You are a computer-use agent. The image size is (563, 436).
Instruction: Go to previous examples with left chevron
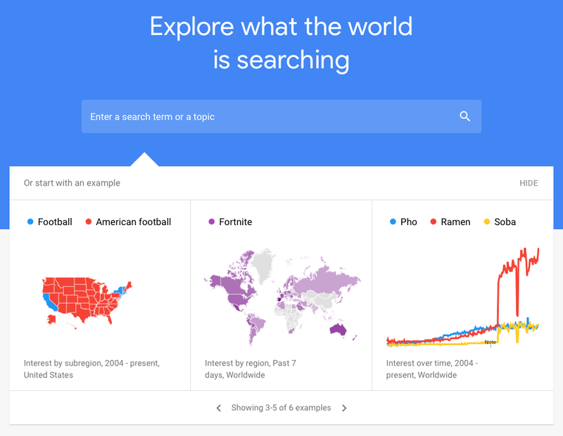point(219,408)
